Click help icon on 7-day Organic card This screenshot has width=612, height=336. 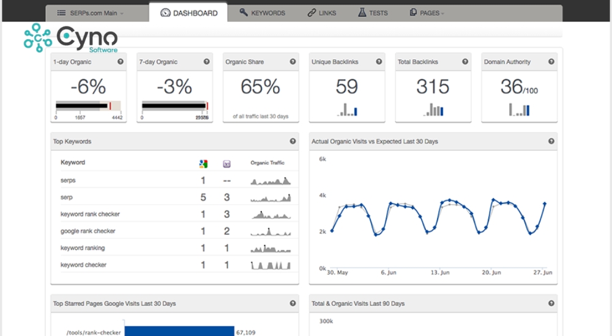coord(206,62)
